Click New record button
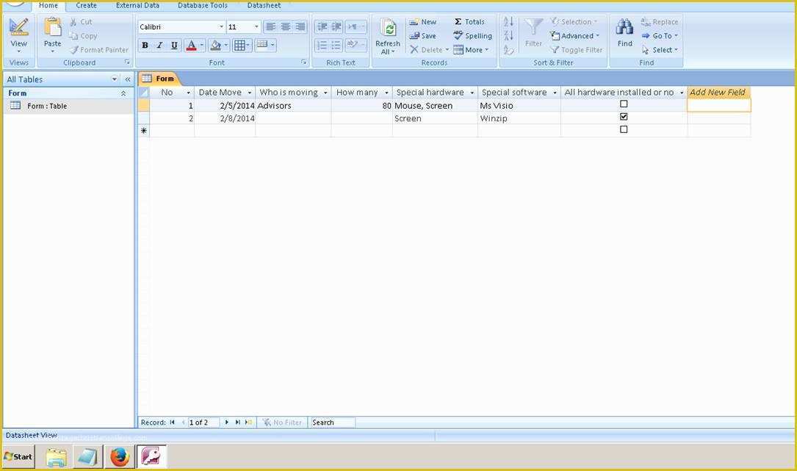797x471 pixels. pyautogui.click(x=423, y=22)
